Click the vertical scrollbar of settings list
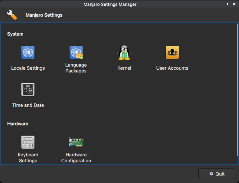 point(237,90)
